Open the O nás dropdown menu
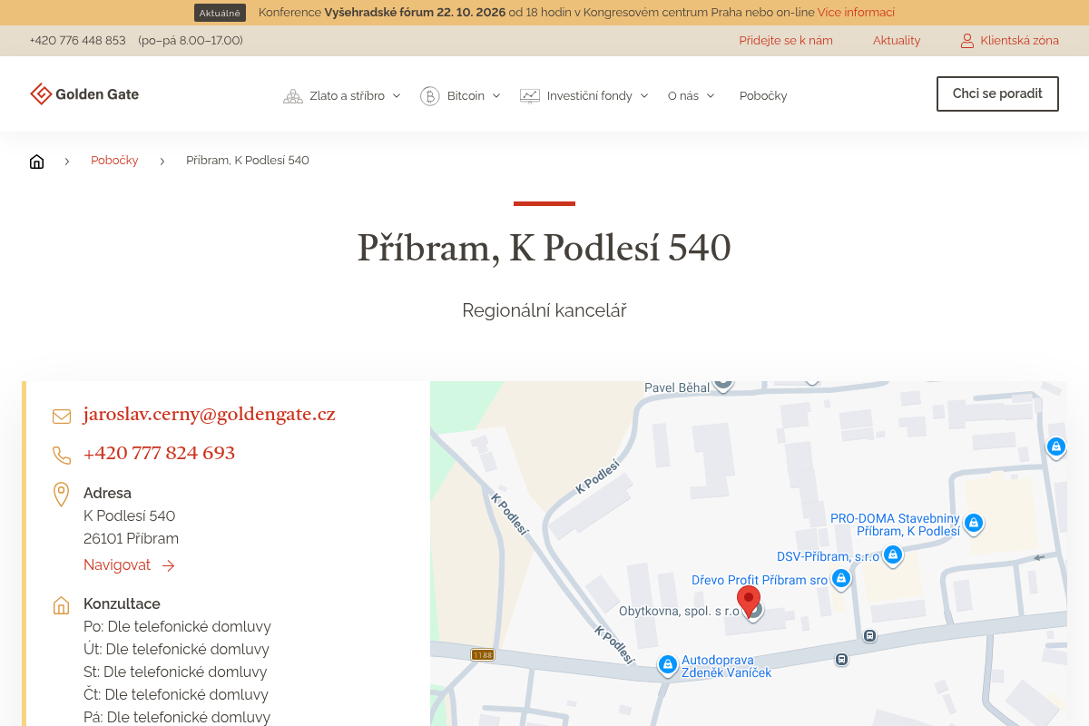 click(691, 95)
